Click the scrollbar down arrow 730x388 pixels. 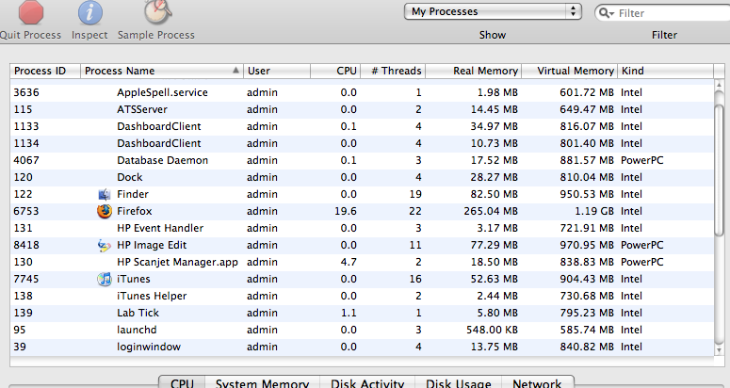click(x=719, y=350)
